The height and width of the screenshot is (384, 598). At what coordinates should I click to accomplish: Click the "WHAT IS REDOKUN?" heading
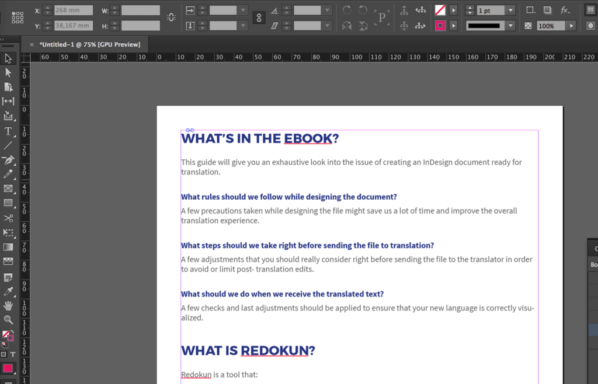pos(248,351)
